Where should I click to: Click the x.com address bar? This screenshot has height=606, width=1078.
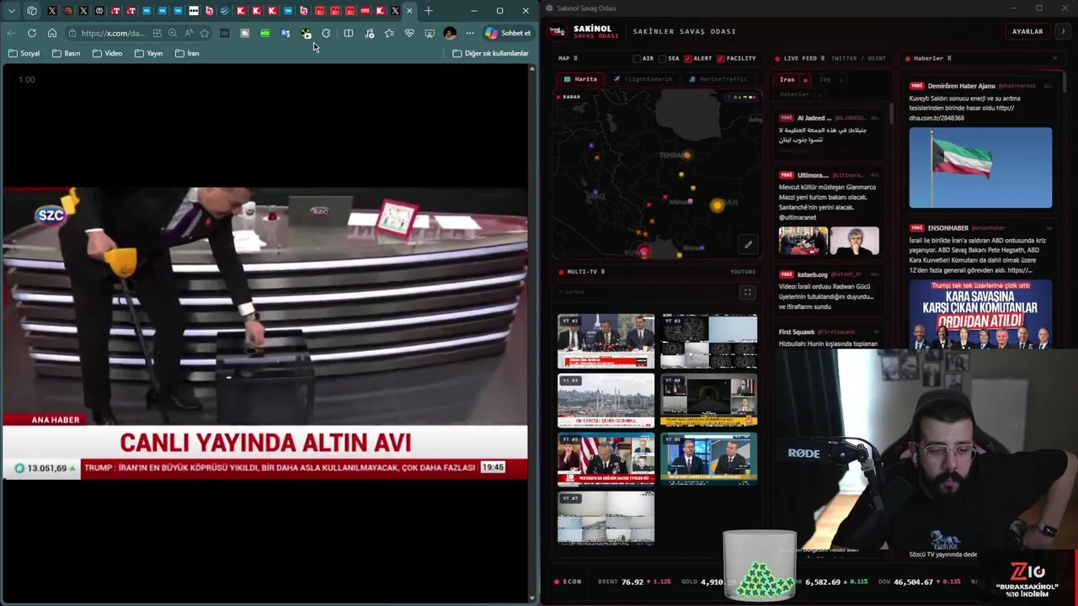point(112,33)
